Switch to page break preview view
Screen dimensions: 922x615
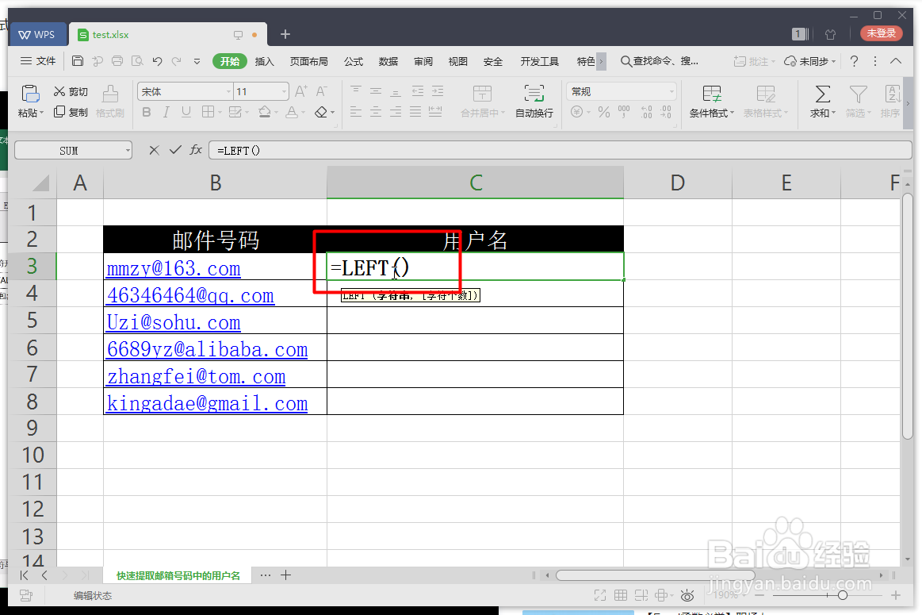[641, 596]
